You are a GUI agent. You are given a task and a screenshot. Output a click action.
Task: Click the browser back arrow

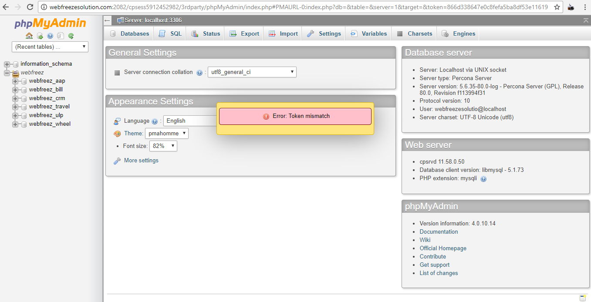[6, 7]
